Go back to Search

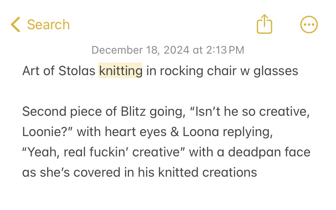point(48,24)
